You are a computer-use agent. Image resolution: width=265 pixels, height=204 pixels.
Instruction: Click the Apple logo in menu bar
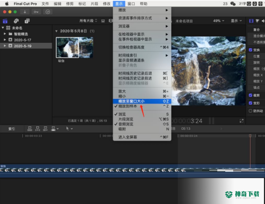(x=7, y=4)
